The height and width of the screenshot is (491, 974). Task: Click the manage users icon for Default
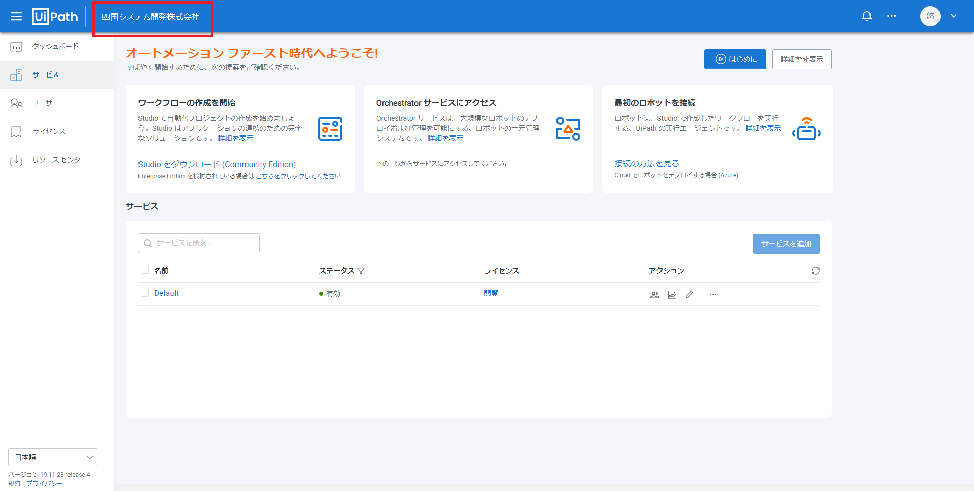655,295
